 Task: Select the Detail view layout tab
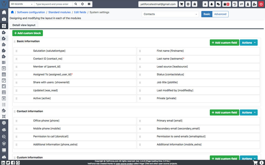tap(24, 25)
